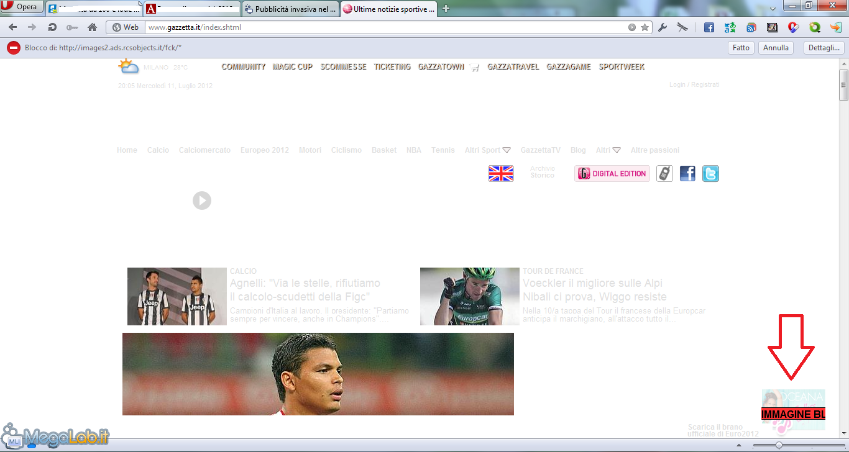Click the Annulla button
The image size is (849, 452).
(x=776, y=48)
